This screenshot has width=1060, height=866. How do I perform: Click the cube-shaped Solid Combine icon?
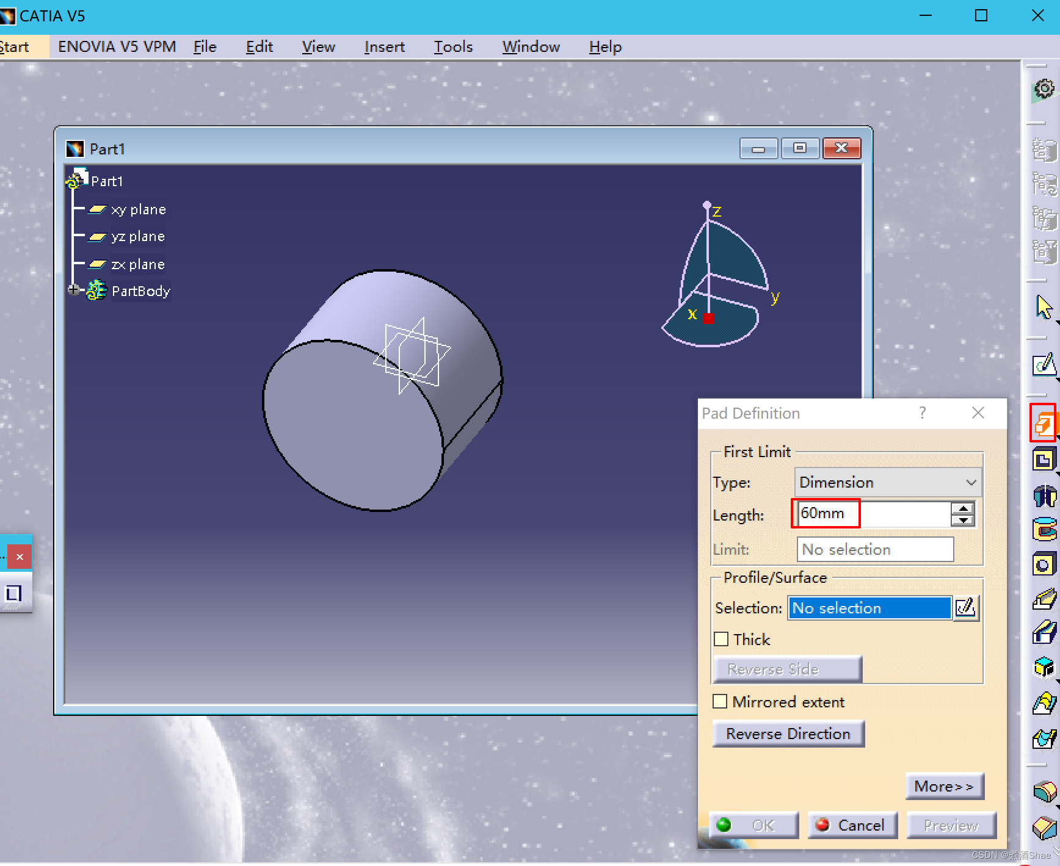pyautogui.click(x=1044, y=668)
